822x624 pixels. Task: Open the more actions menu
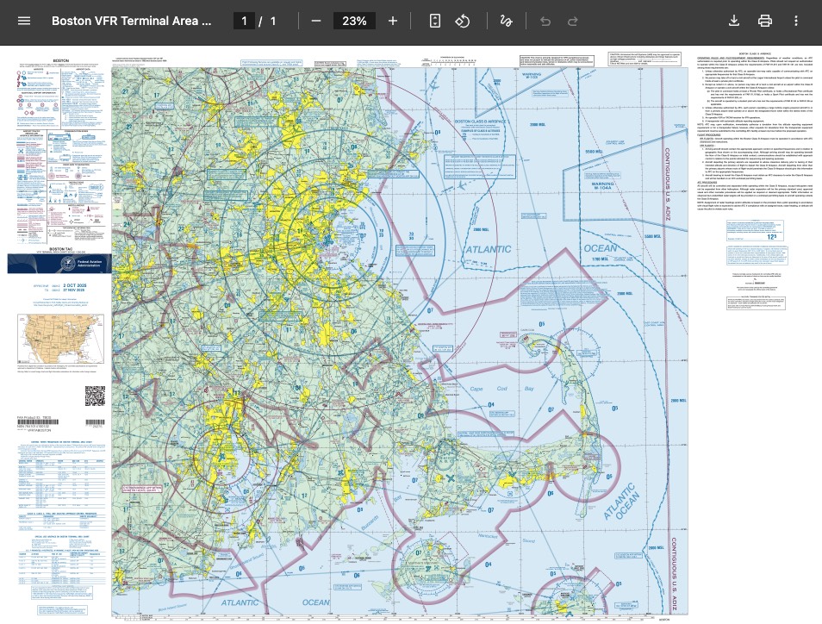coord(796,21)
